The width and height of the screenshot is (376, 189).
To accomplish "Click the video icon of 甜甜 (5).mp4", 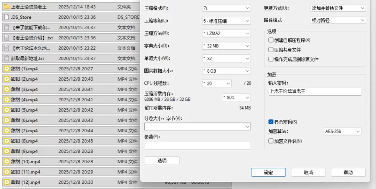I will (x=7, y=110).
